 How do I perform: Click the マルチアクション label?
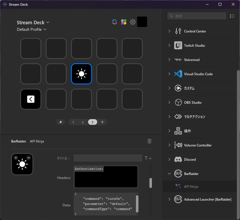pos(195,117)
